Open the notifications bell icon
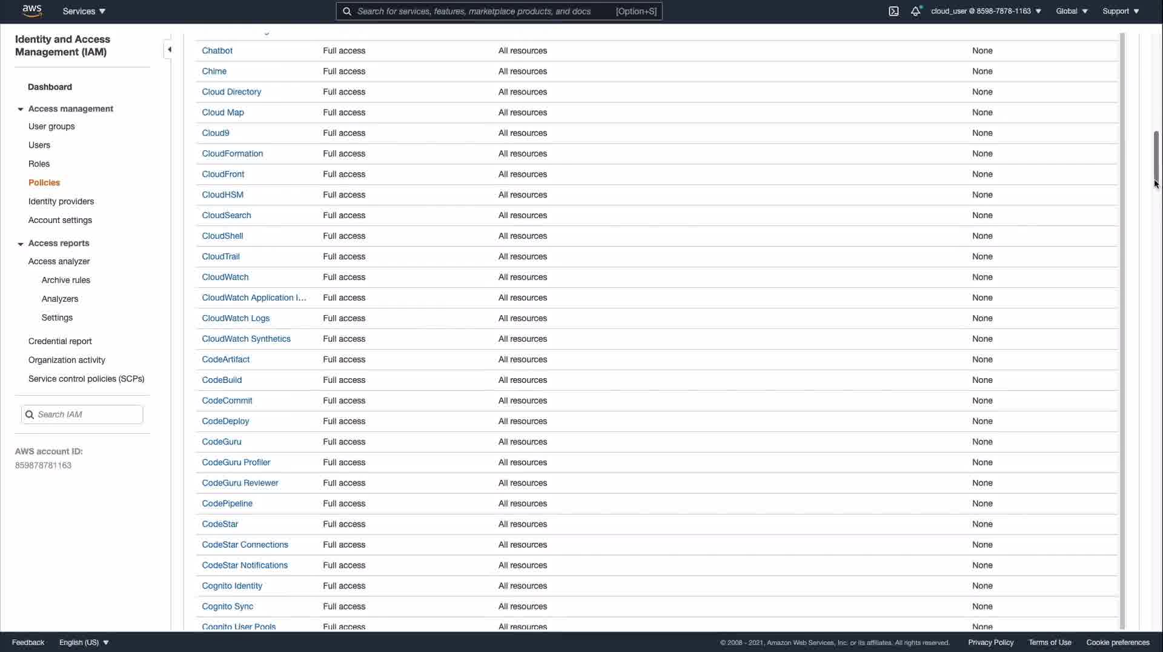Screen dimensions: 1163x652 coord(915,11)
